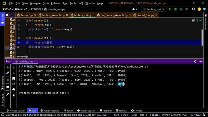The height and width of the screenshot is (117, 208).
Task: Click down the stack trace arrow
Action: tap(14, 73)
